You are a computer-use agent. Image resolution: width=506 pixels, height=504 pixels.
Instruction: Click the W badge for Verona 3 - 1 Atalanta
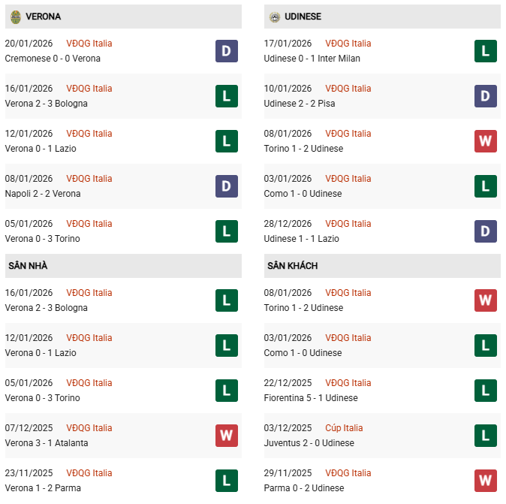point(226,436)
